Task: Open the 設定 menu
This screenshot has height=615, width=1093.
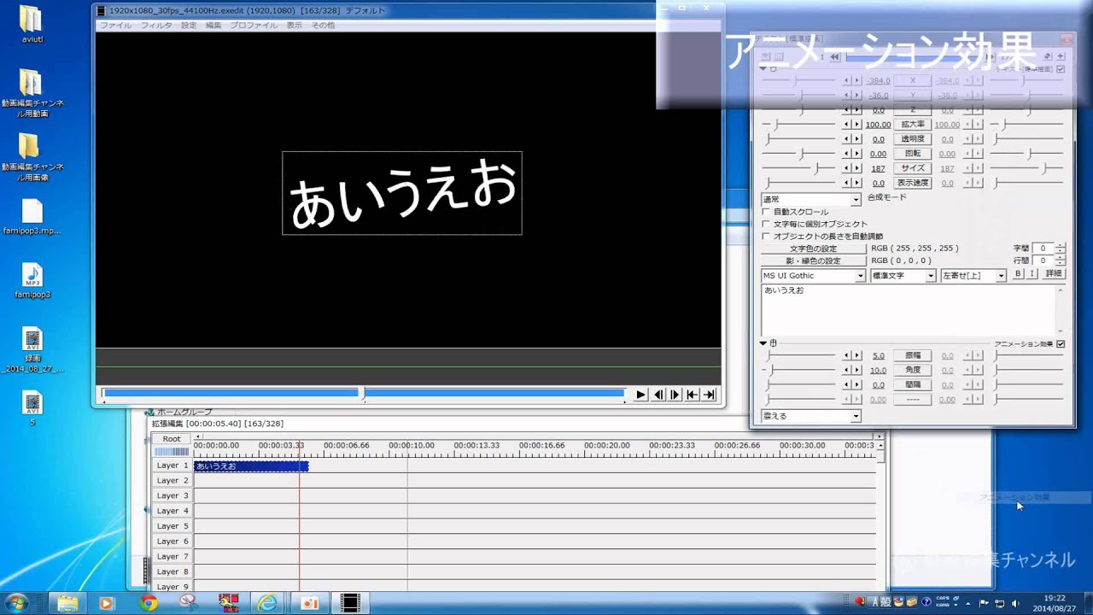Action: coord(189,26)
